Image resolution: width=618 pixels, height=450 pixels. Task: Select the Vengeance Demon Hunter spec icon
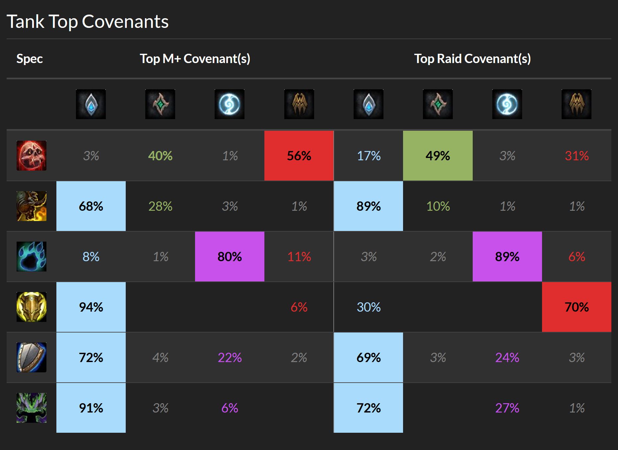click(32, 408)
